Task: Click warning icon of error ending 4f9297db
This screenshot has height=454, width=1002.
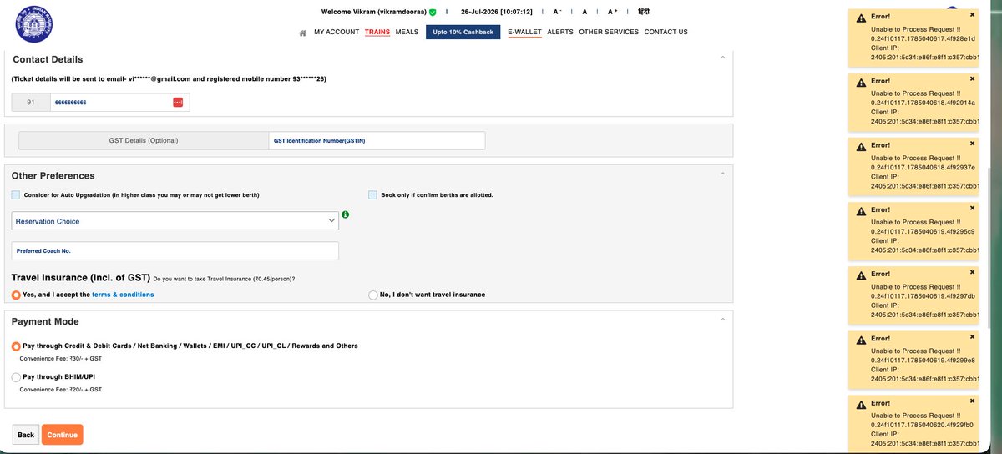Action: pyautogui.click(x=859, y=274)
